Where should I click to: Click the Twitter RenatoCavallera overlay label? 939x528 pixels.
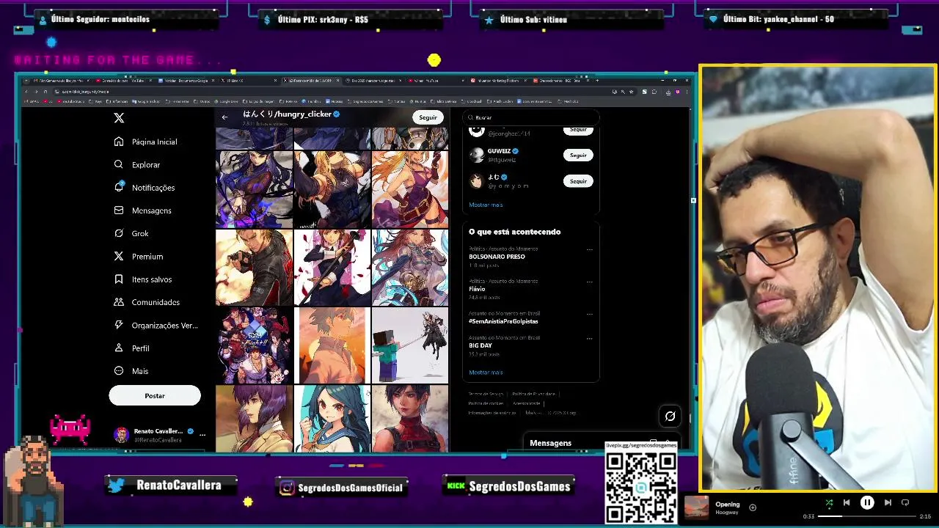pyautogui.click(x=172, y=485)
